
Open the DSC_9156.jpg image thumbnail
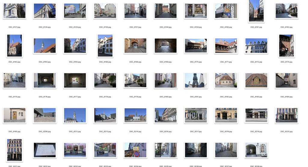(105, 11)
